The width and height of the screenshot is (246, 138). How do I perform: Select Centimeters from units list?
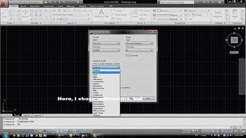pos(106,82)
